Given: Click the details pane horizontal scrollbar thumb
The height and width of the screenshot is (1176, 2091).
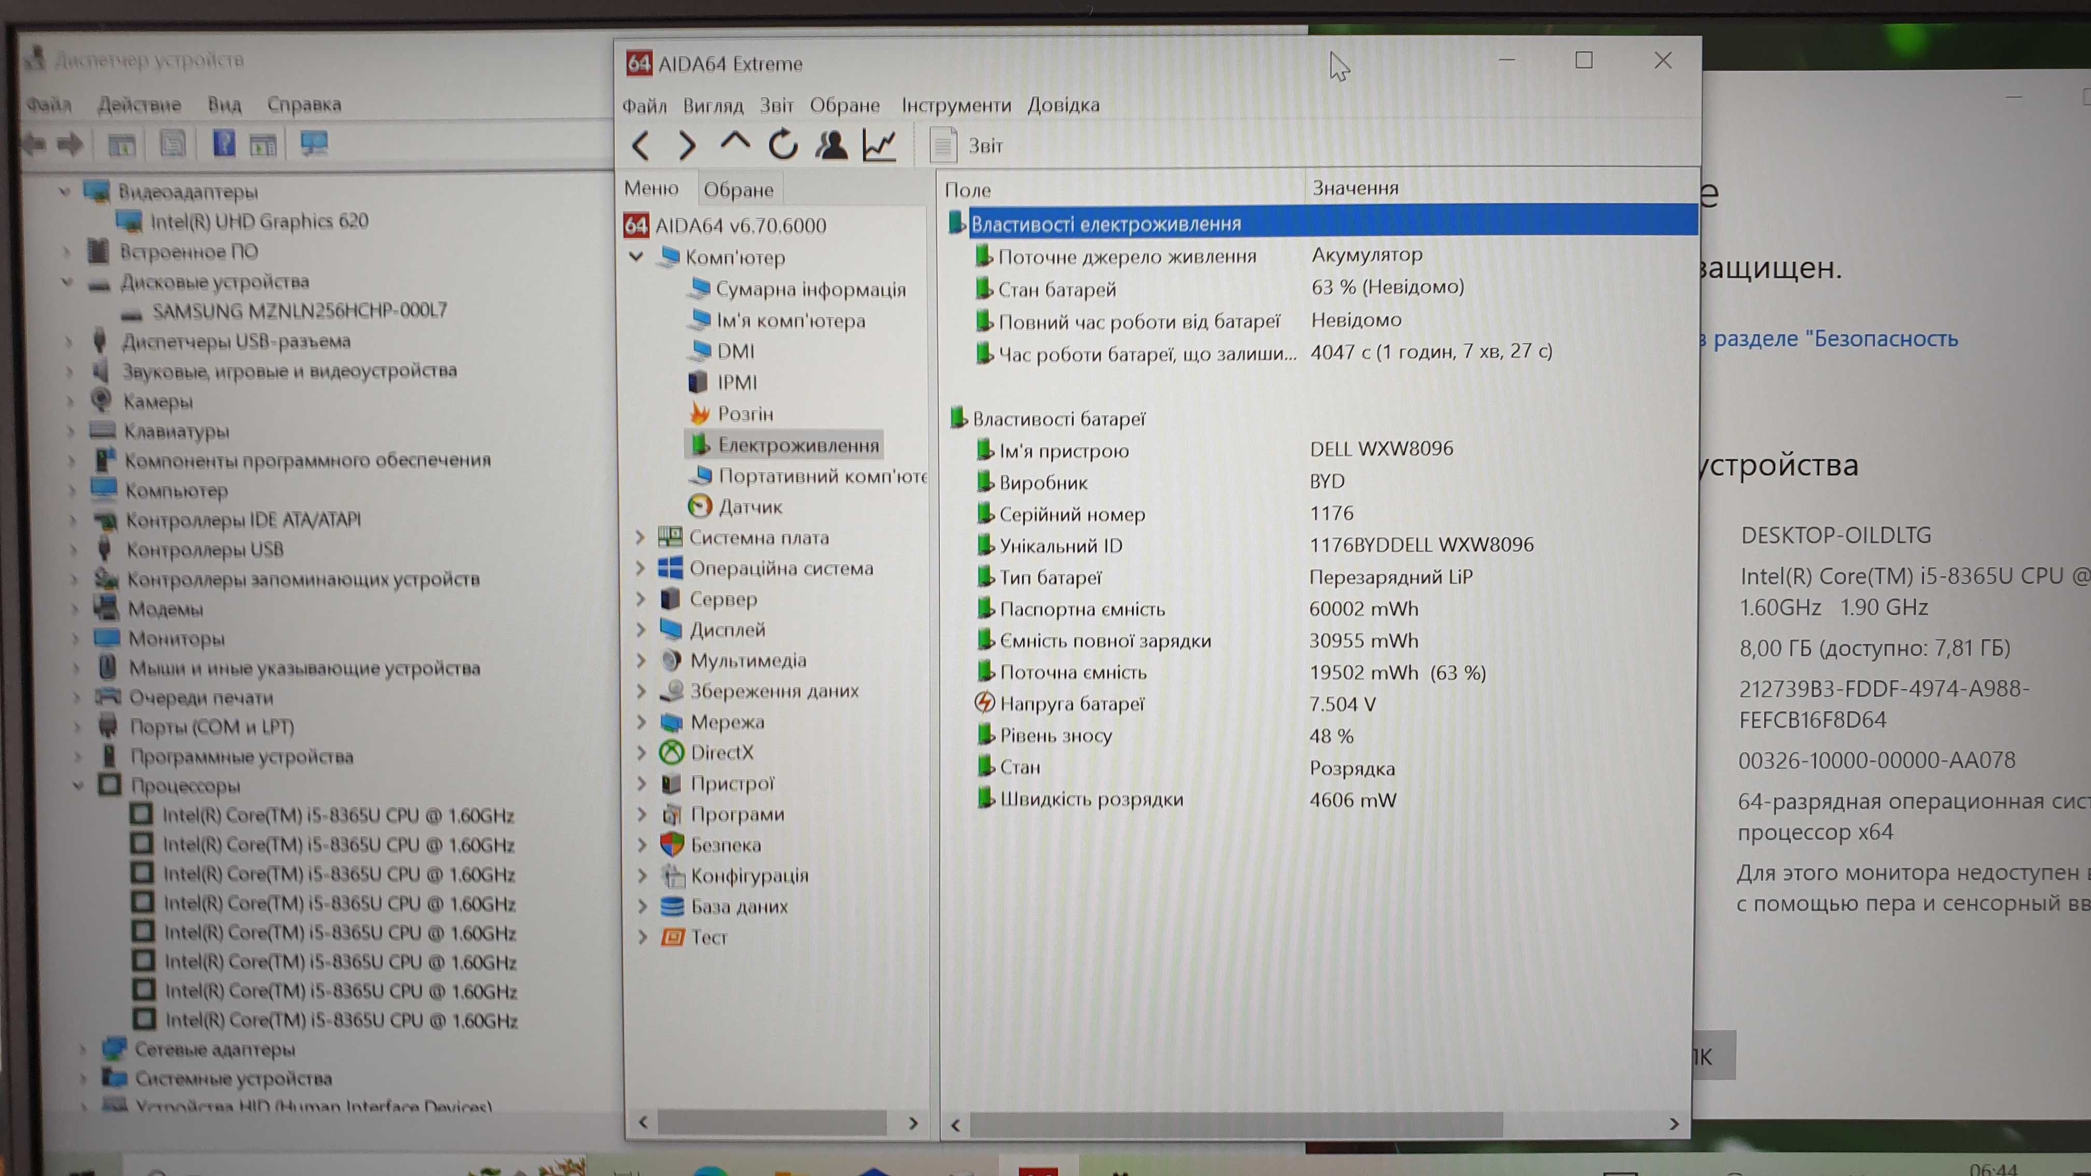Looking at the screenshot, I should click(1235, 1125).
